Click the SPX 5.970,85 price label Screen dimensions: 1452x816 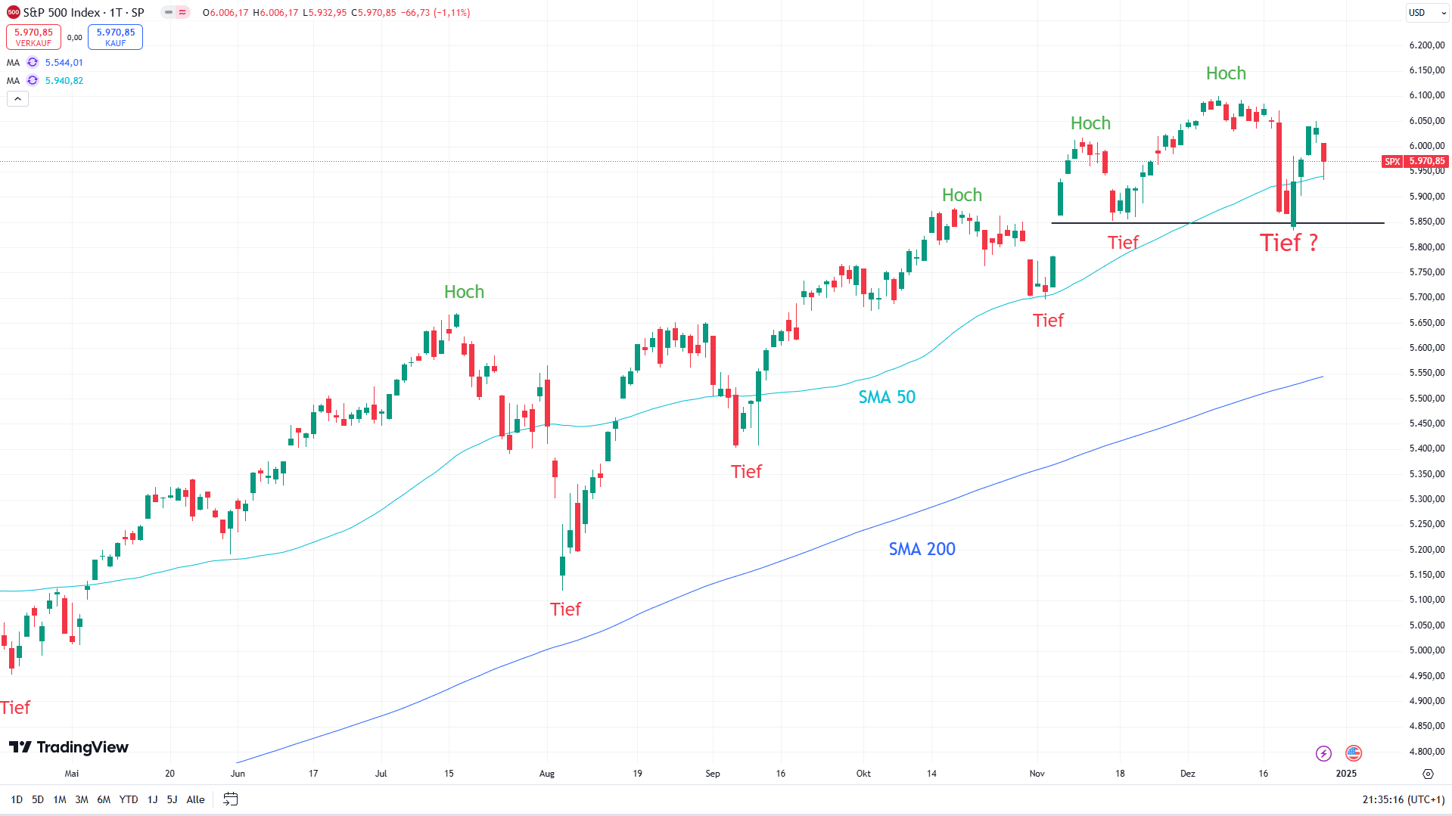(x=1415, y=161)
